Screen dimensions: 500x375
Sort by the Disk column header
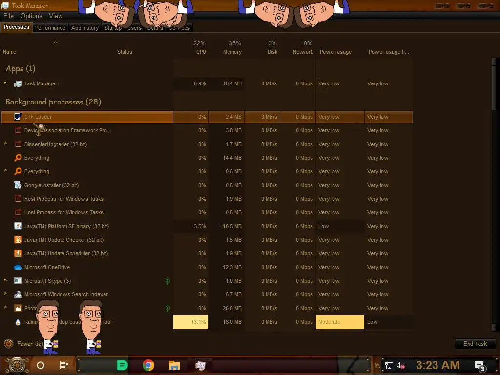click(272, 52)
